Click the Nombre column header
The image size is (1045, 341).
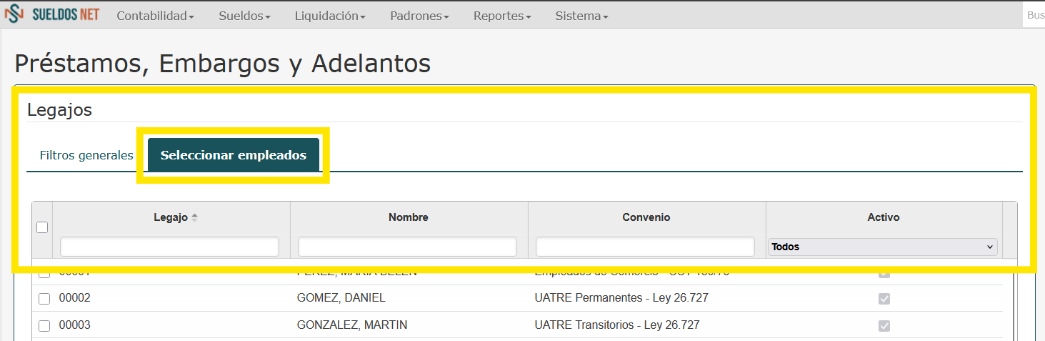[x=409, y=217]
